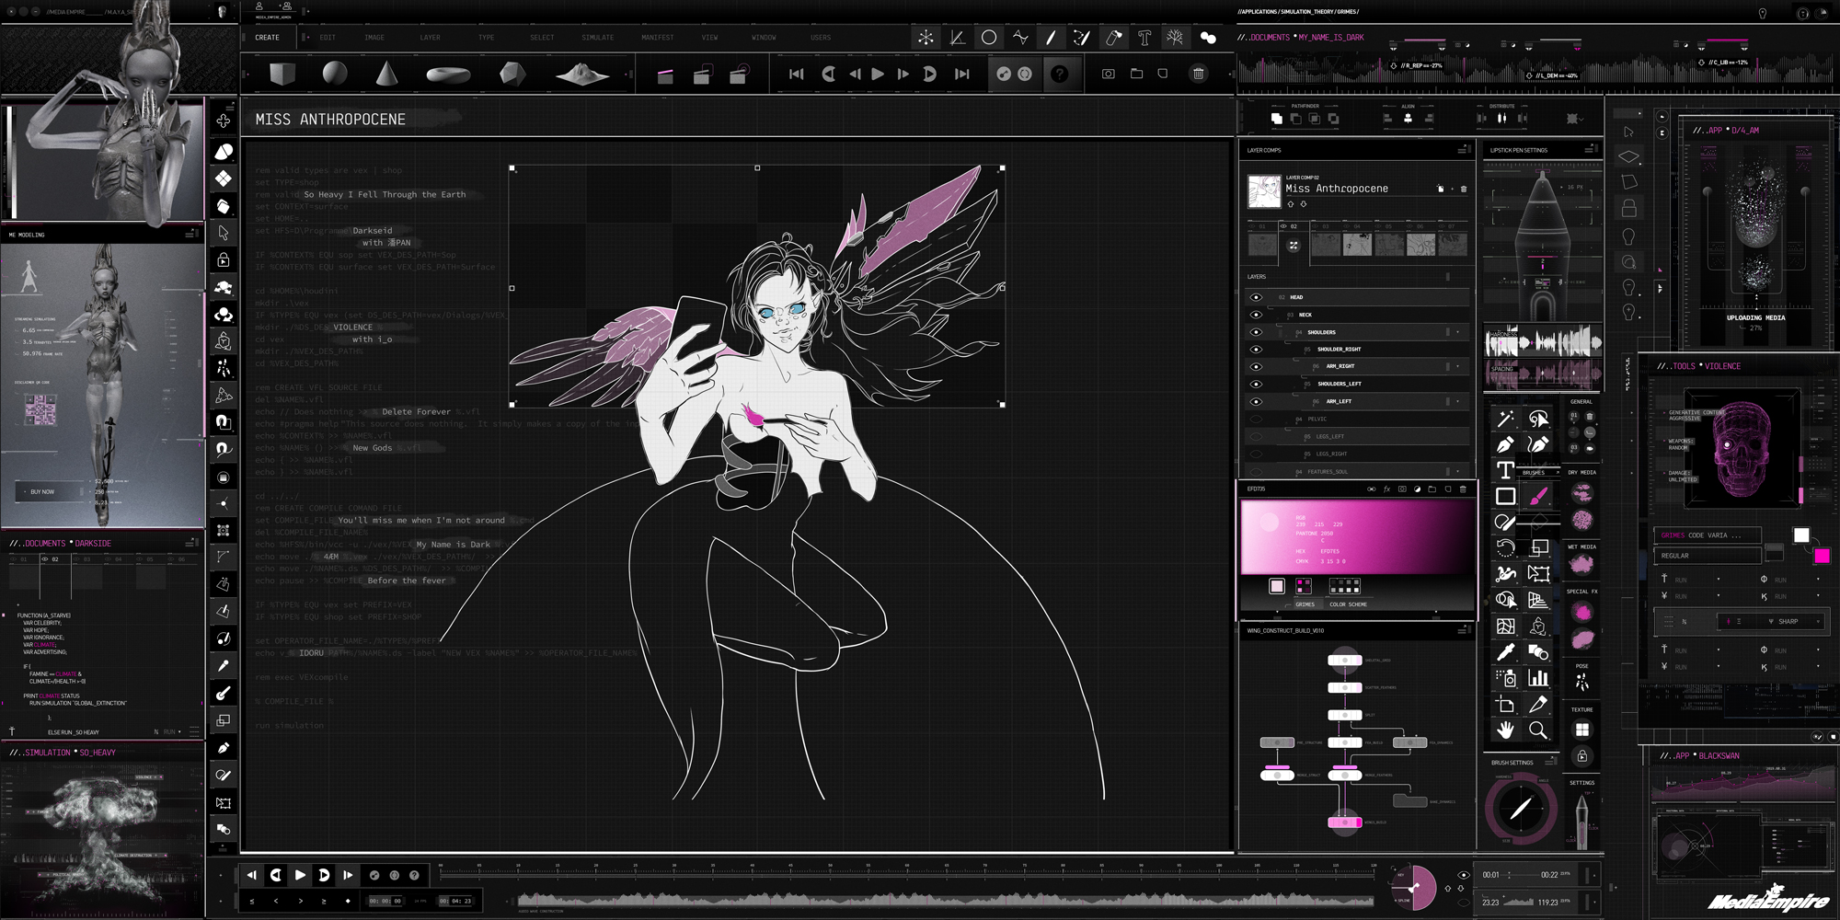Pick the pink paintbrush tool
The width and height of the screenshot is (1840, 920).
pyautogui.click(x=1538, y=497)
